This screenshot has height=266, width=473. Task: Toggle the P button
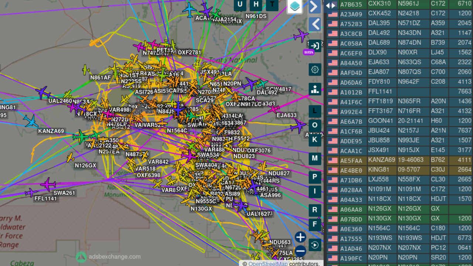pos(315,177)
